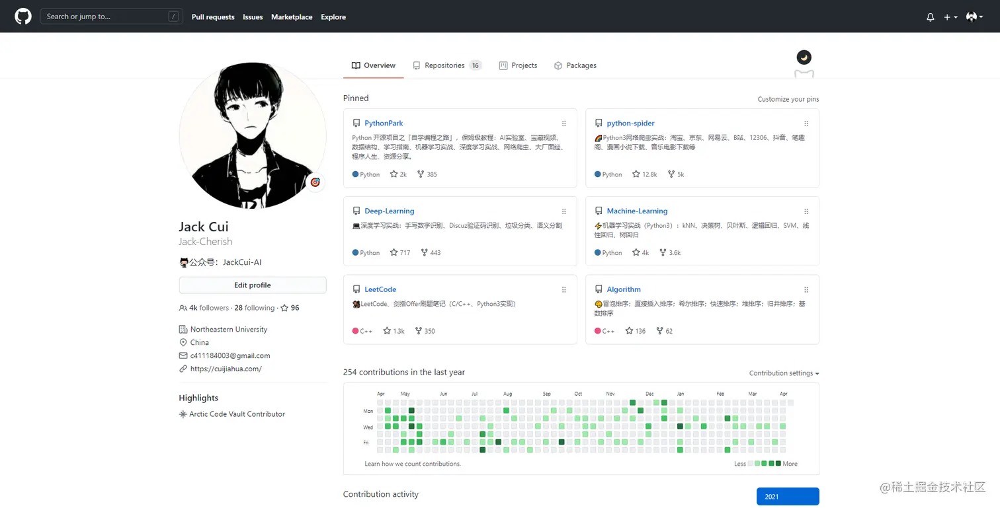1000x508 pixels.
Task: Open the notifications bell
Action: 931,17
